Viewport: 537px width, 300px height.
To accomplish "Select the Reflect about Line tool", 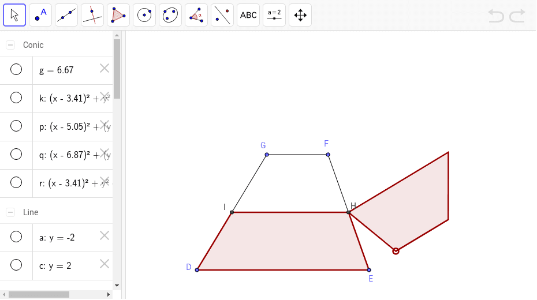I will coord(222,15).
